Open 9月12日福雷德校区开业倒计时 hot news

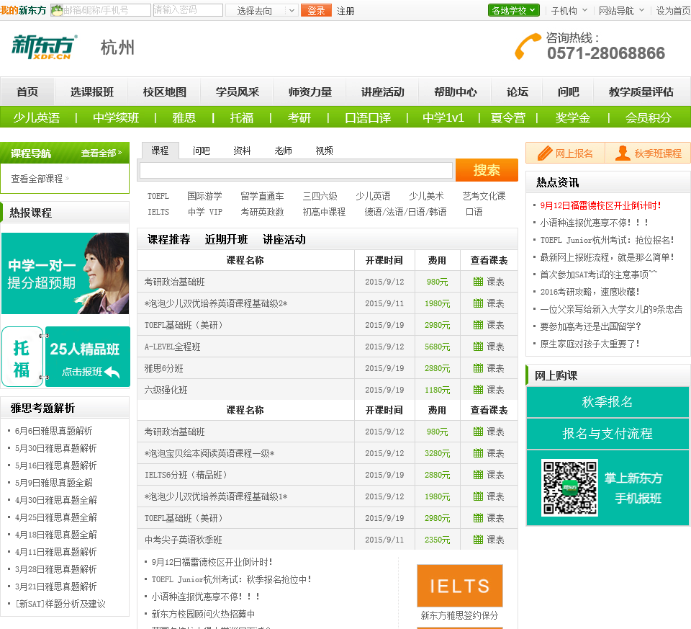(x=600, y=205)
